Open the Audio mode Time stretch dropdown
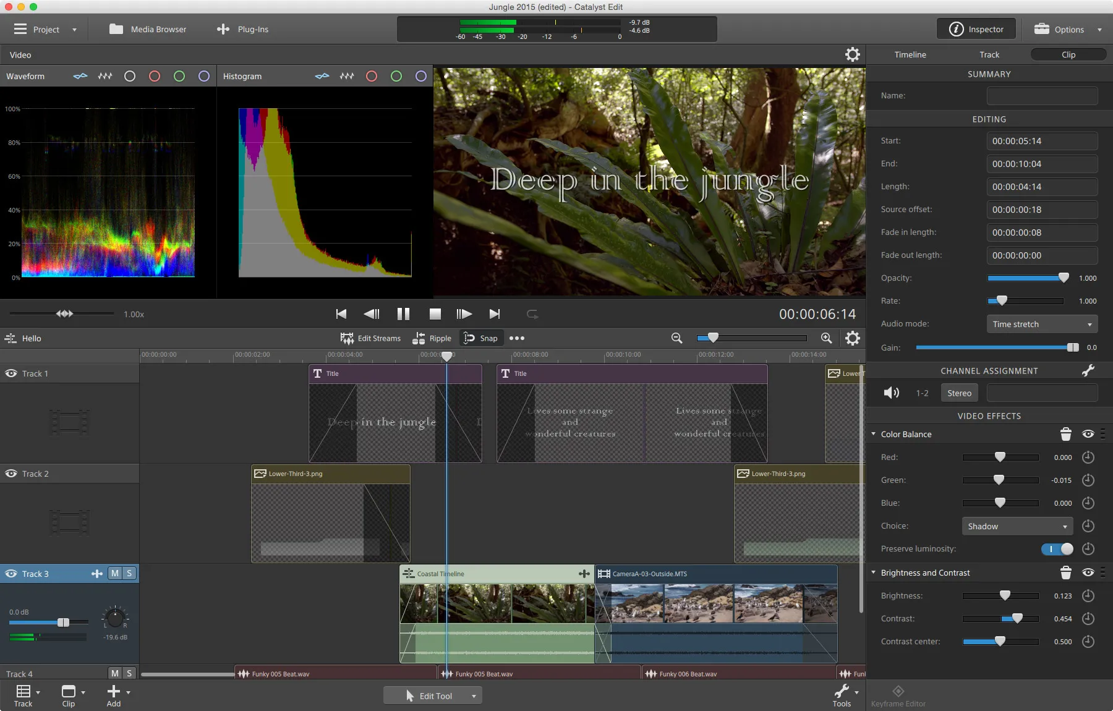Screen dimensions: 1113x711 [1041, 323]
